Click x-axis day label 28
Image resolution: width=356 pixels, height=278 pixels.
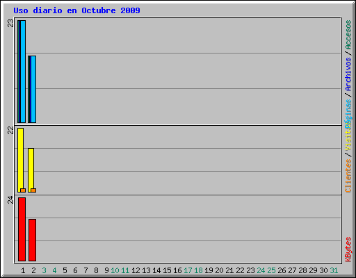click(302, 270)
